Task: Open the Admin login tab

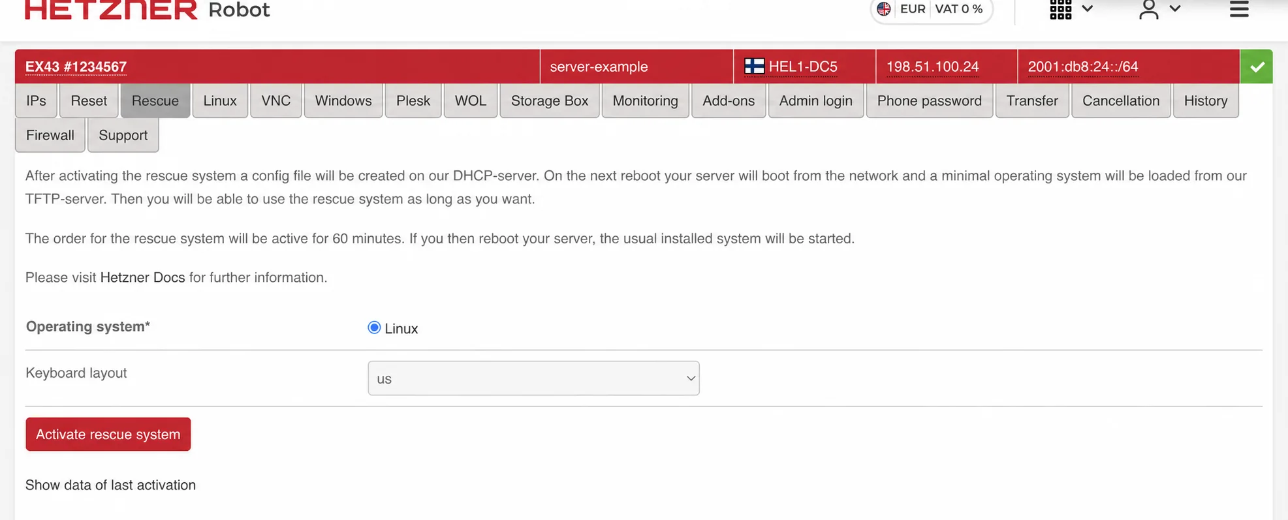Action: (x=816, y=100)
